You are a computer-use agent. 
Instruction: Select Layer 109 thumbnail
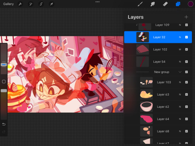pyautogui.click(x=145, y=26)
